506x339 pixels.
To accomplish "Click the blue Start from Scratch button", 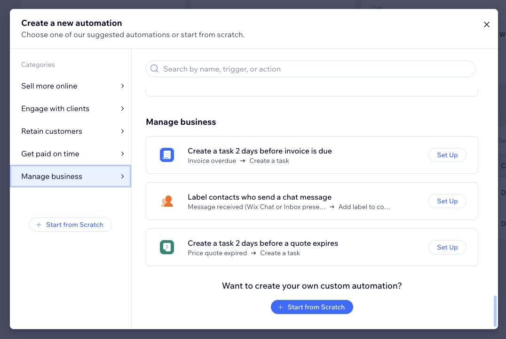I will tap(312, 307).
